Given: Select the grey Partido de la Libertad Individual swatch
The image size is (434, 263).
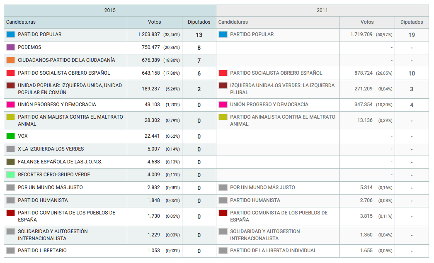Looking at the screenshot, I should point(223,251).
